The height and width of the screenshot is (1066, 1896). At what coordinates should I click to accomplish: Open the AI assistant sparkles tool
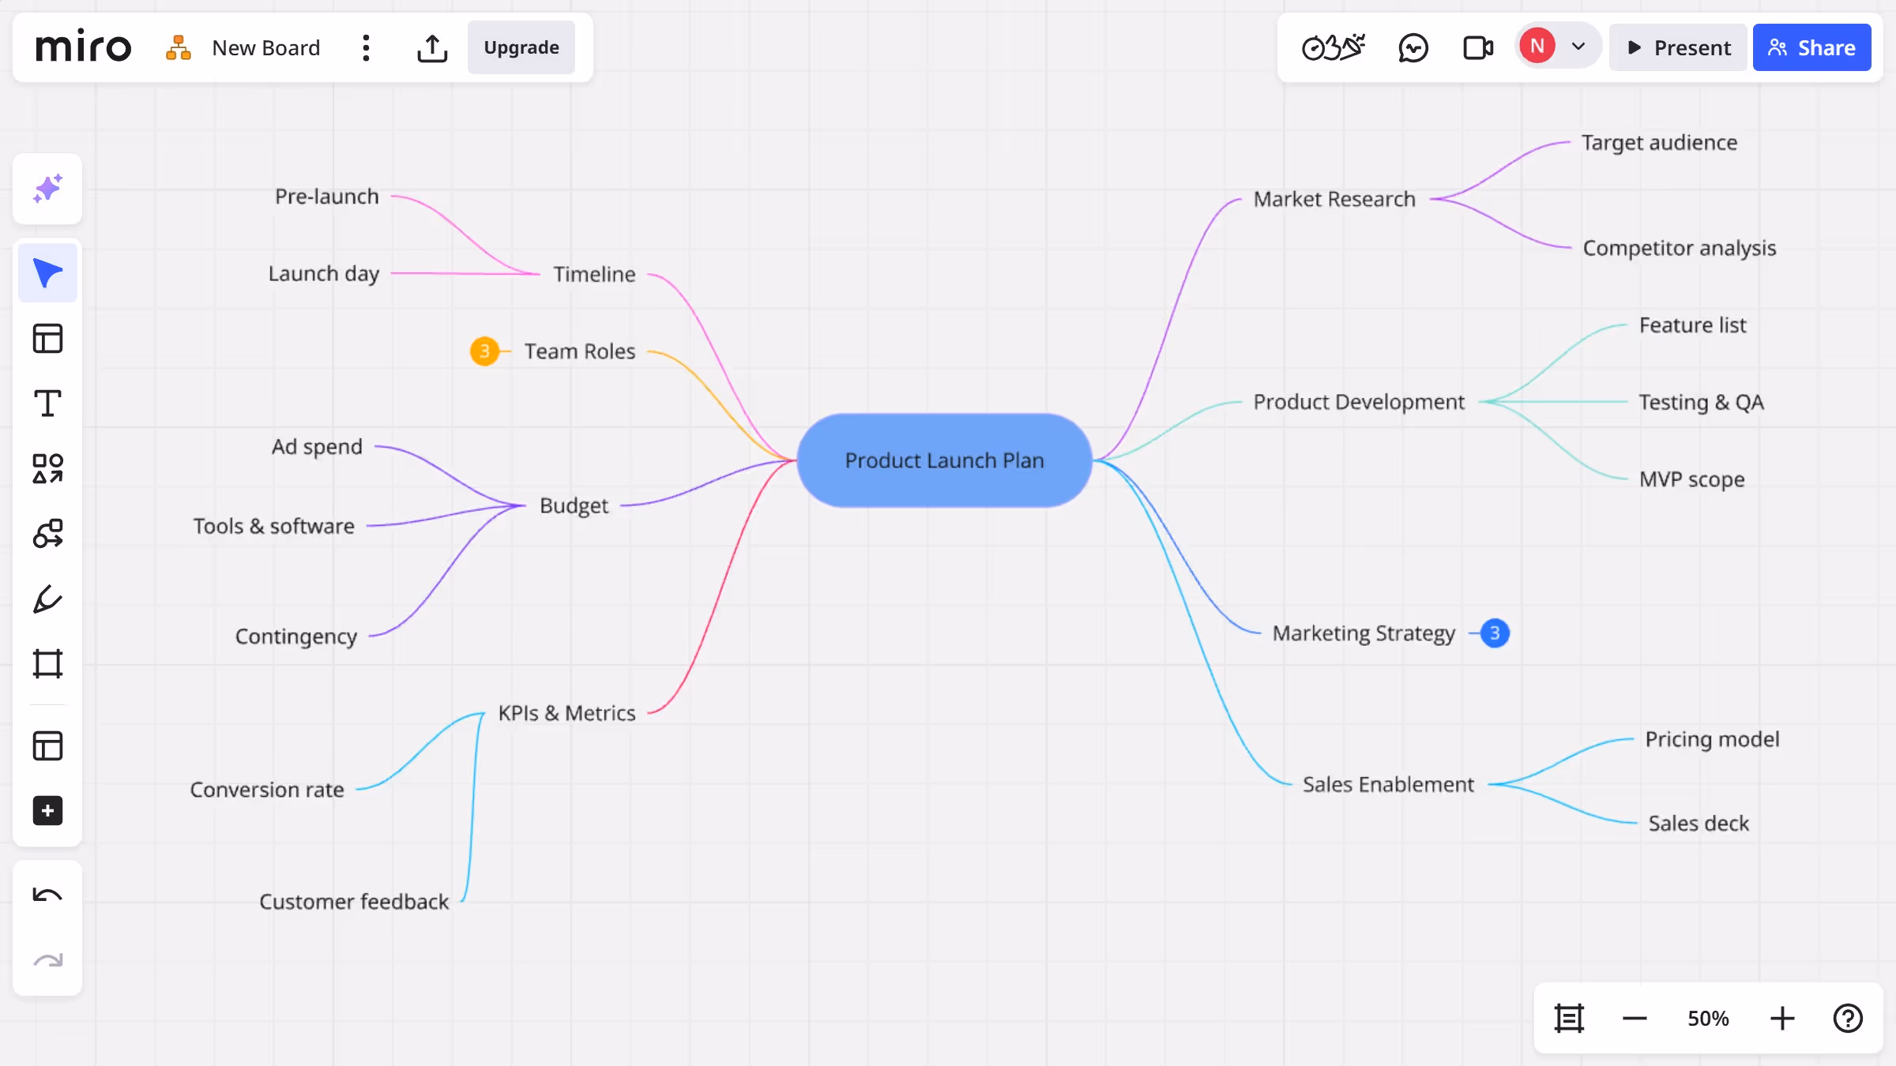(47, 189)
